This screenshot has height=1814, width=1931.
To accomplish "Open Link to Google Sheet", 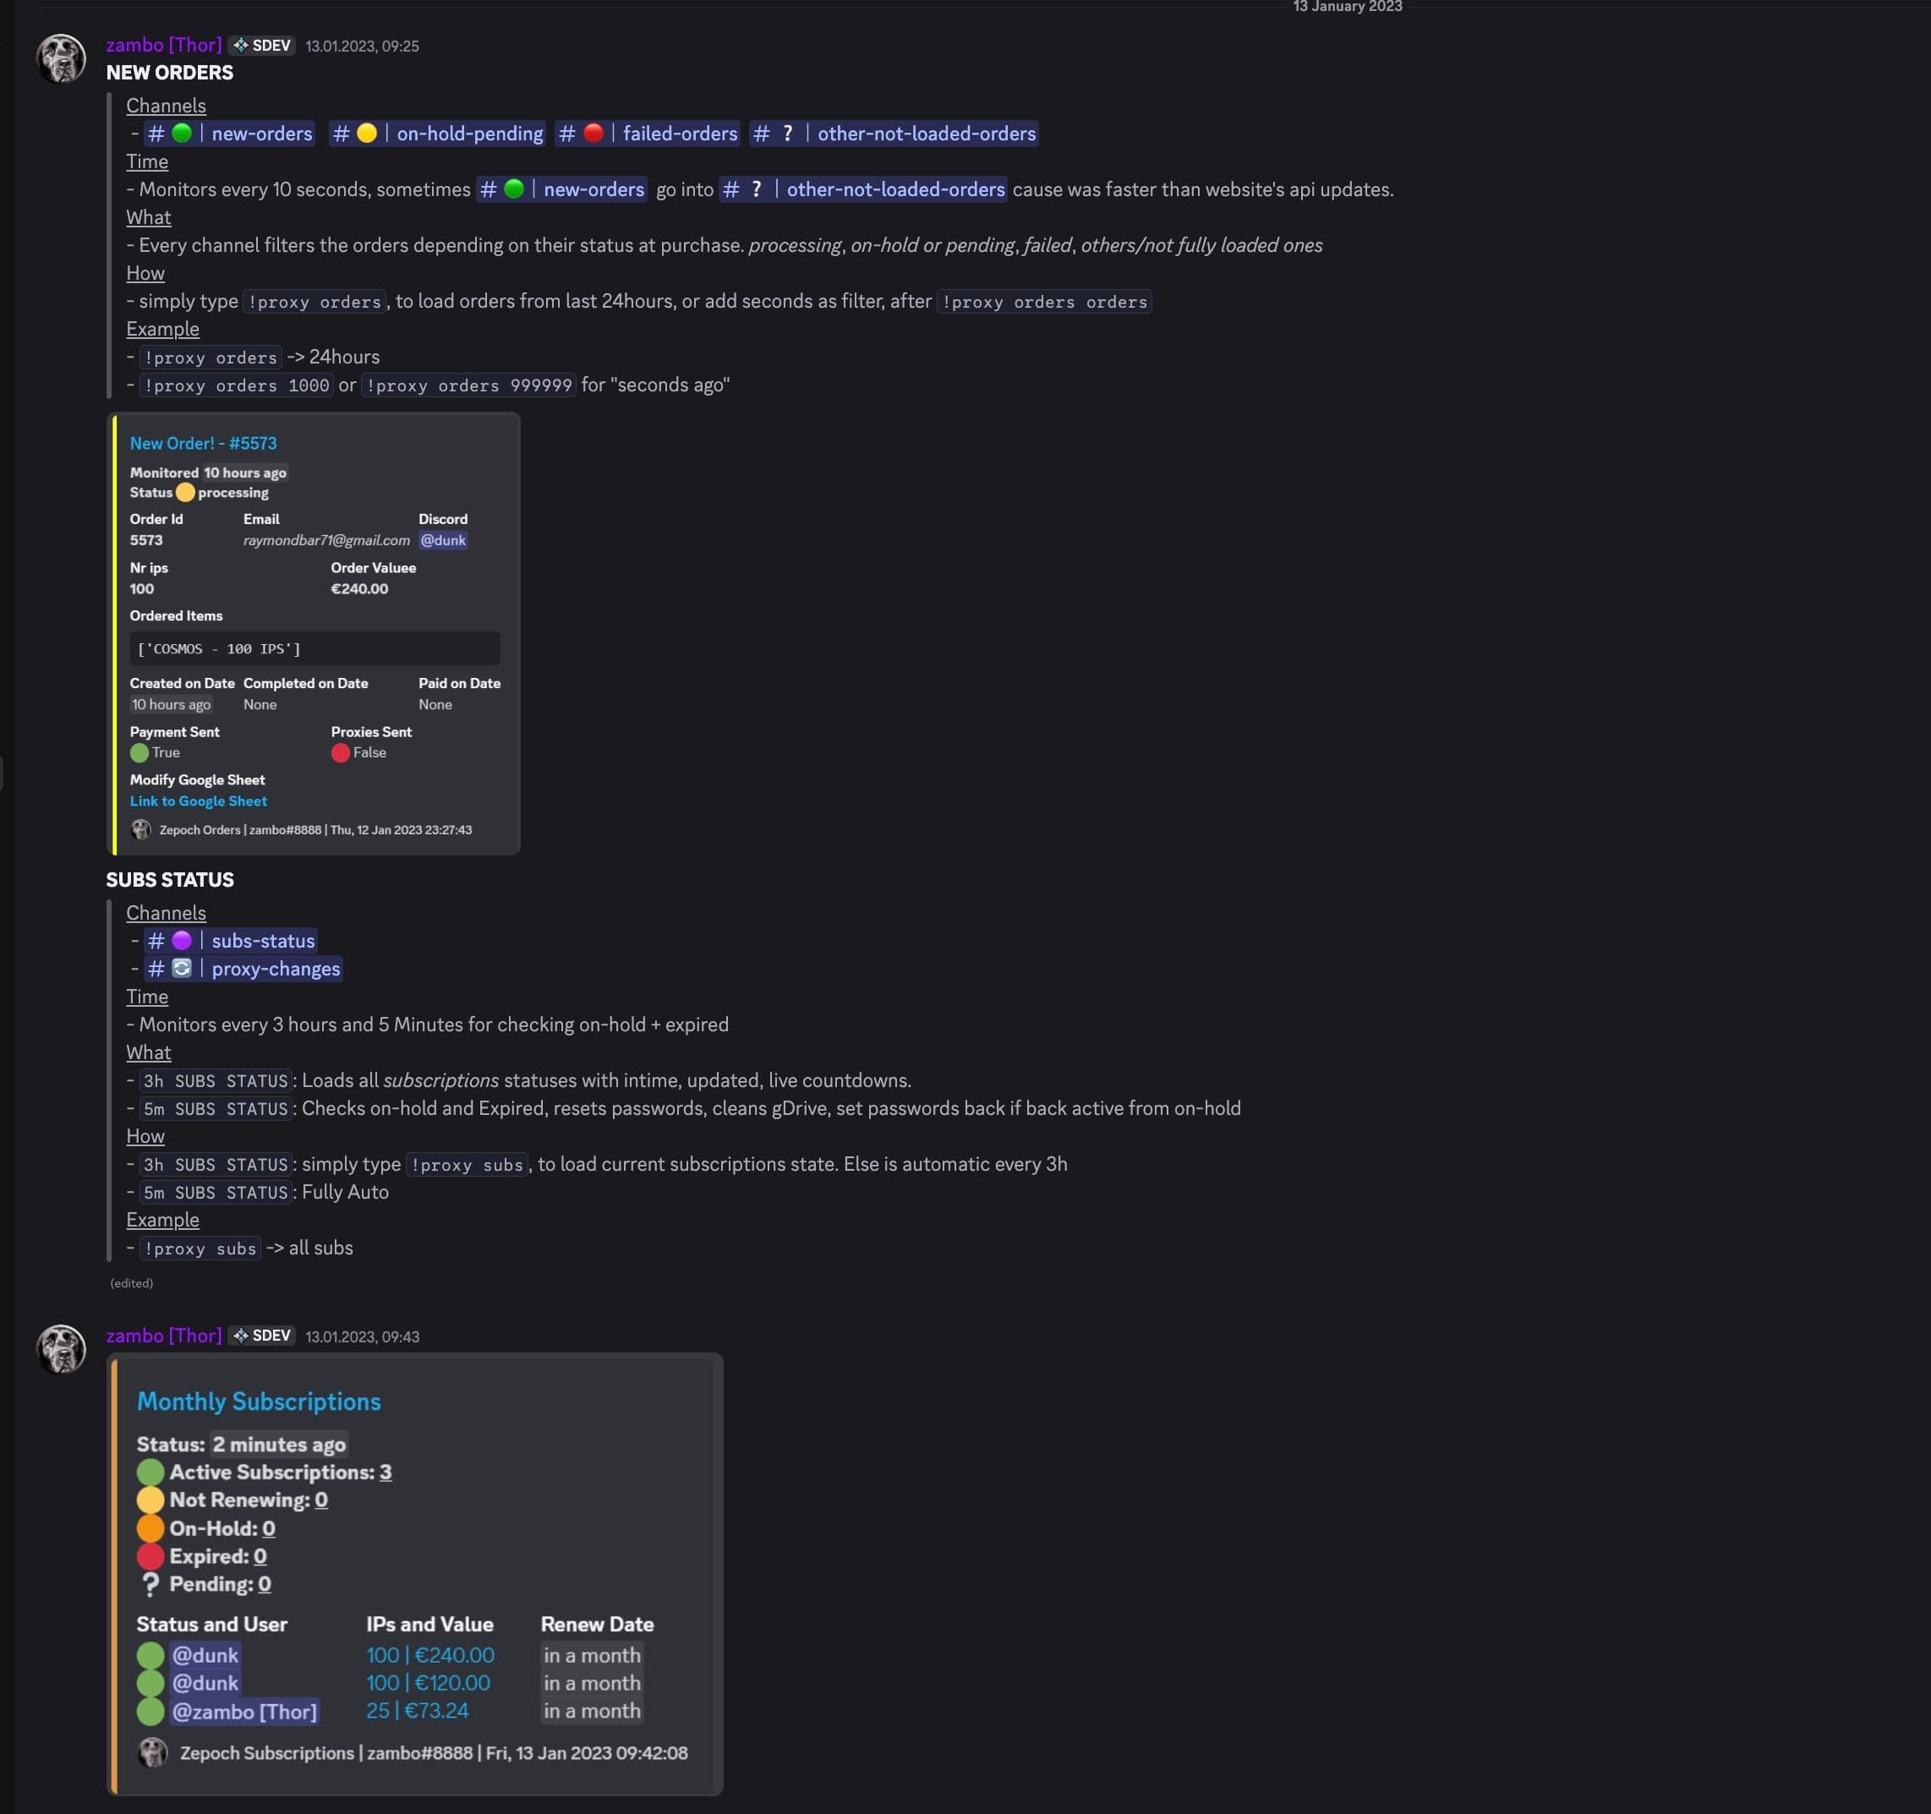I will 198,801.
